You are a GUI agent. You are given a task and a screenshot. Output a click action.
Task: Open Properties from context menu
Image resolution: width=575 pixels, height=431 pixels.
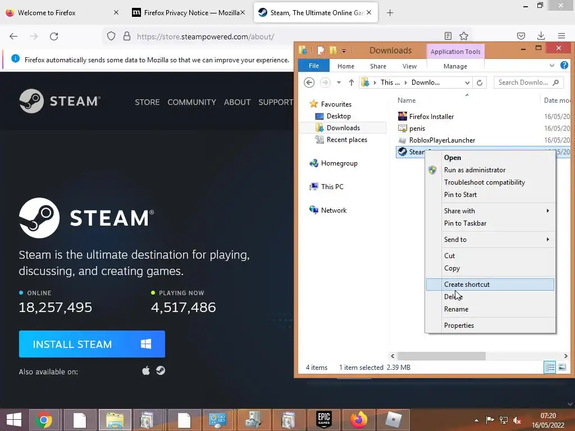click(x=490, y=325)
